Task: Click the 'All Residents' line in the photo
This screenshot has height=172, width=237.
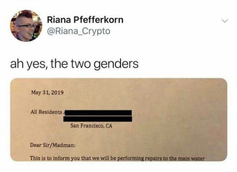Action: (x=46, y=112)
